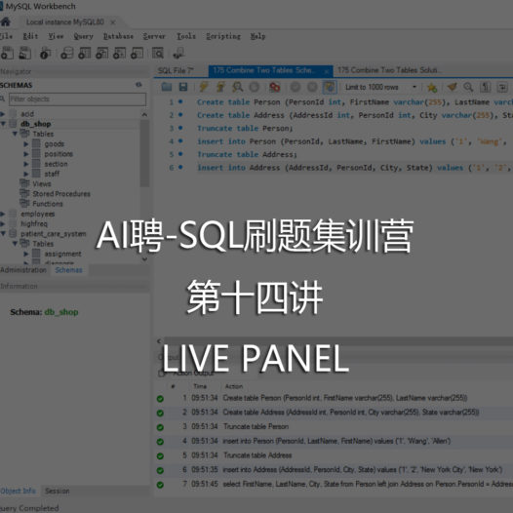Add the favorite star snippet icon
This screenshot has width=513, height=513.
[432, 88]
